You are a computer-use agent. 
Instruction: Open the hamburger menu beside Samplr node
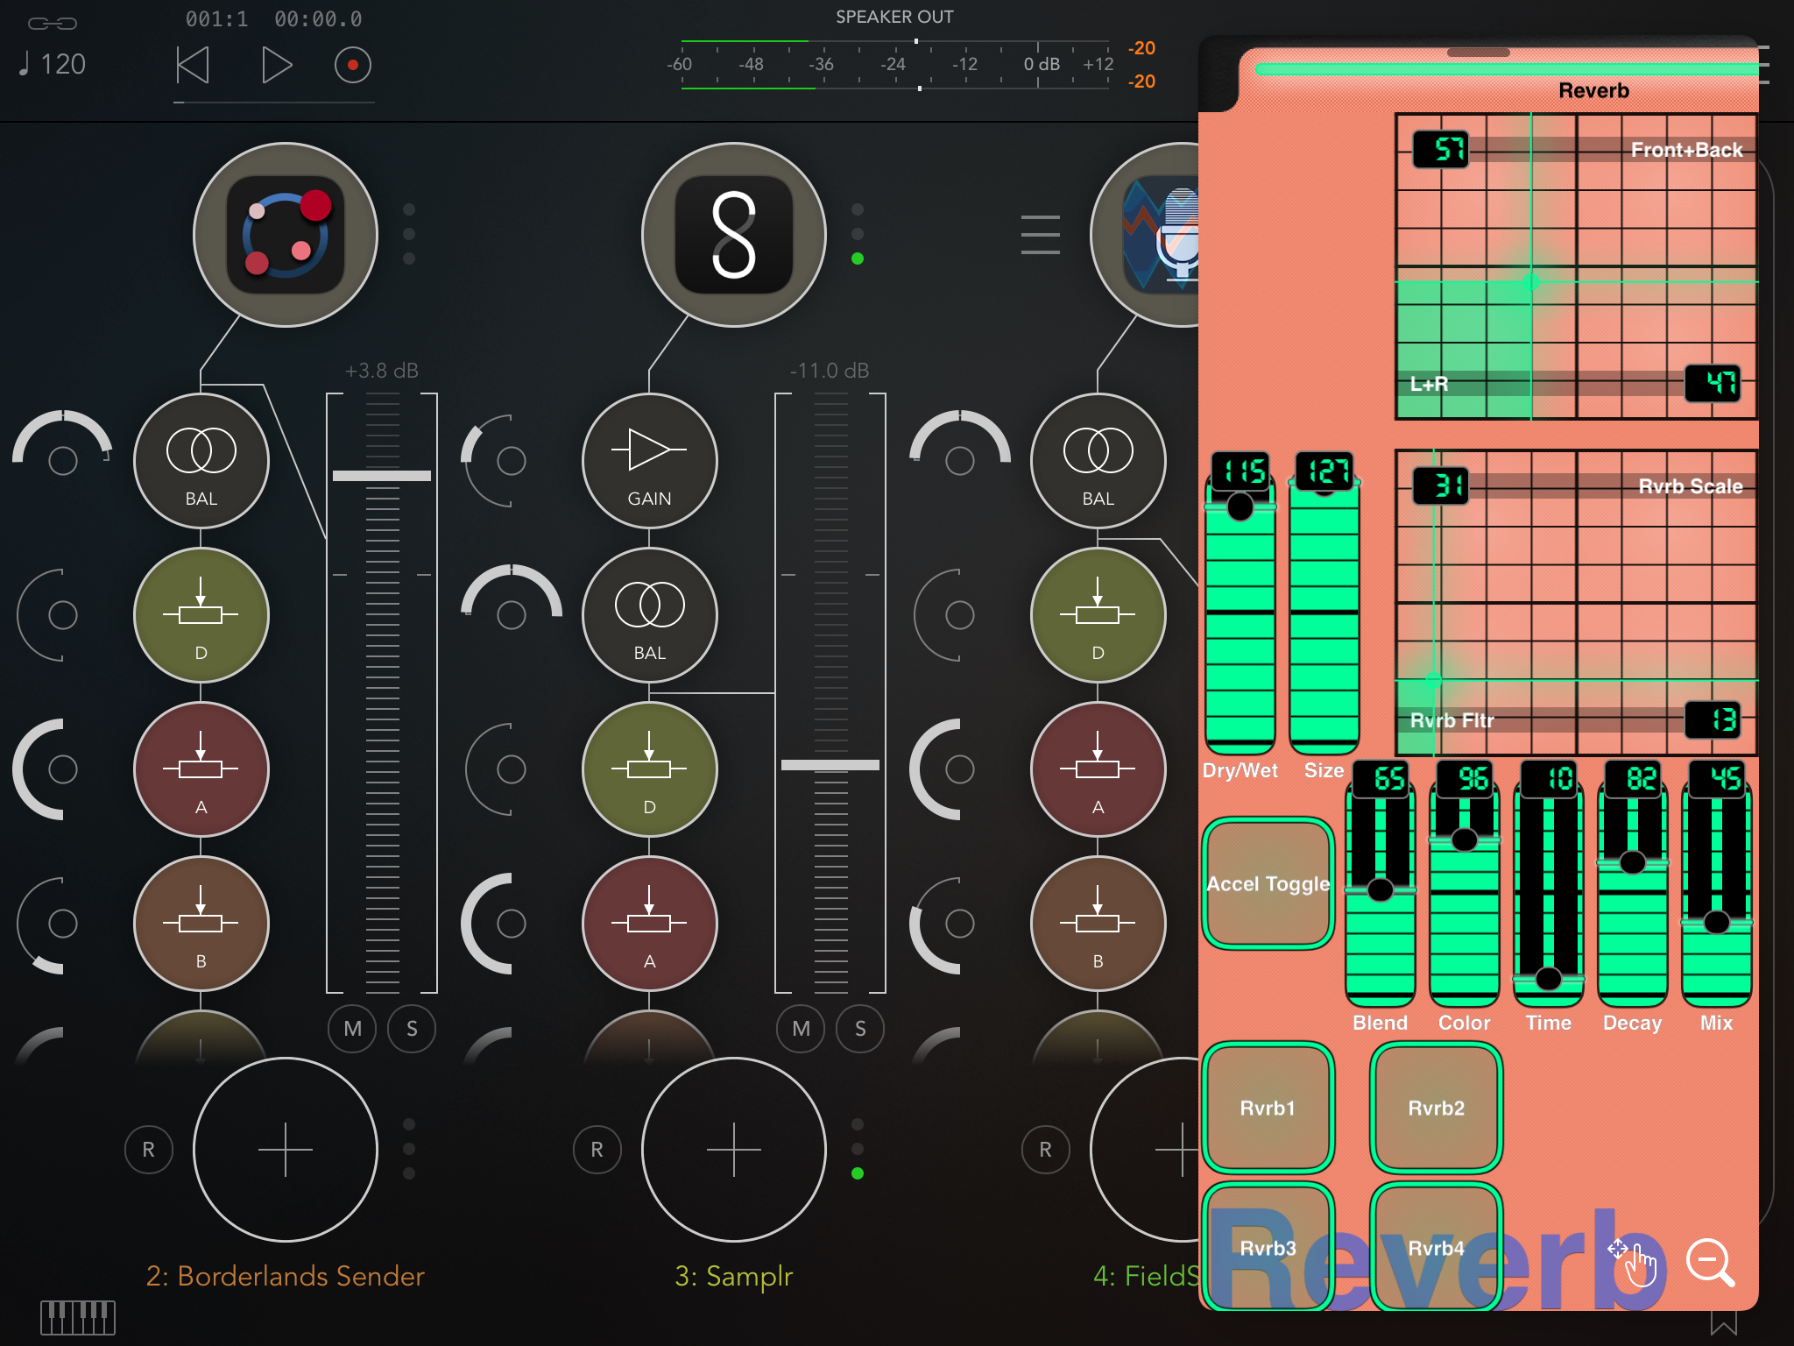(1040, 235)
